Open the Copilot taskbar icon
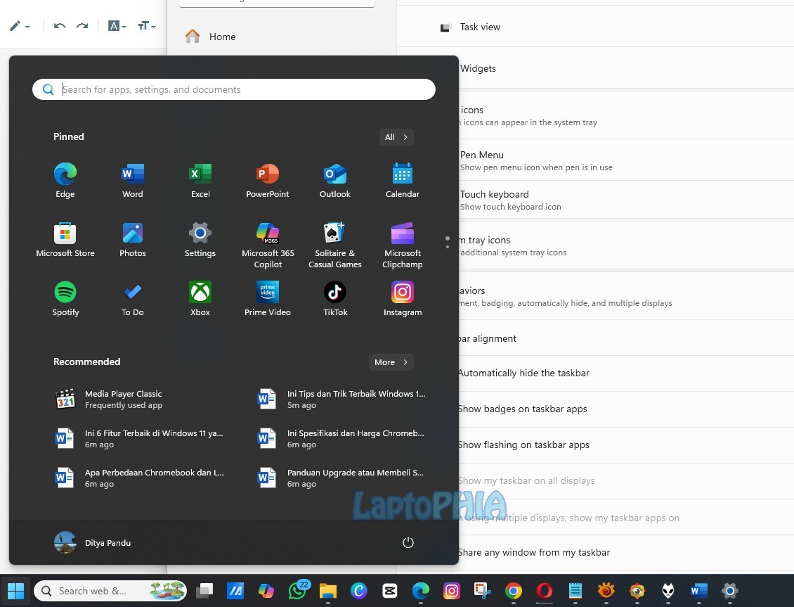794x607 pixels. point(266,591)
